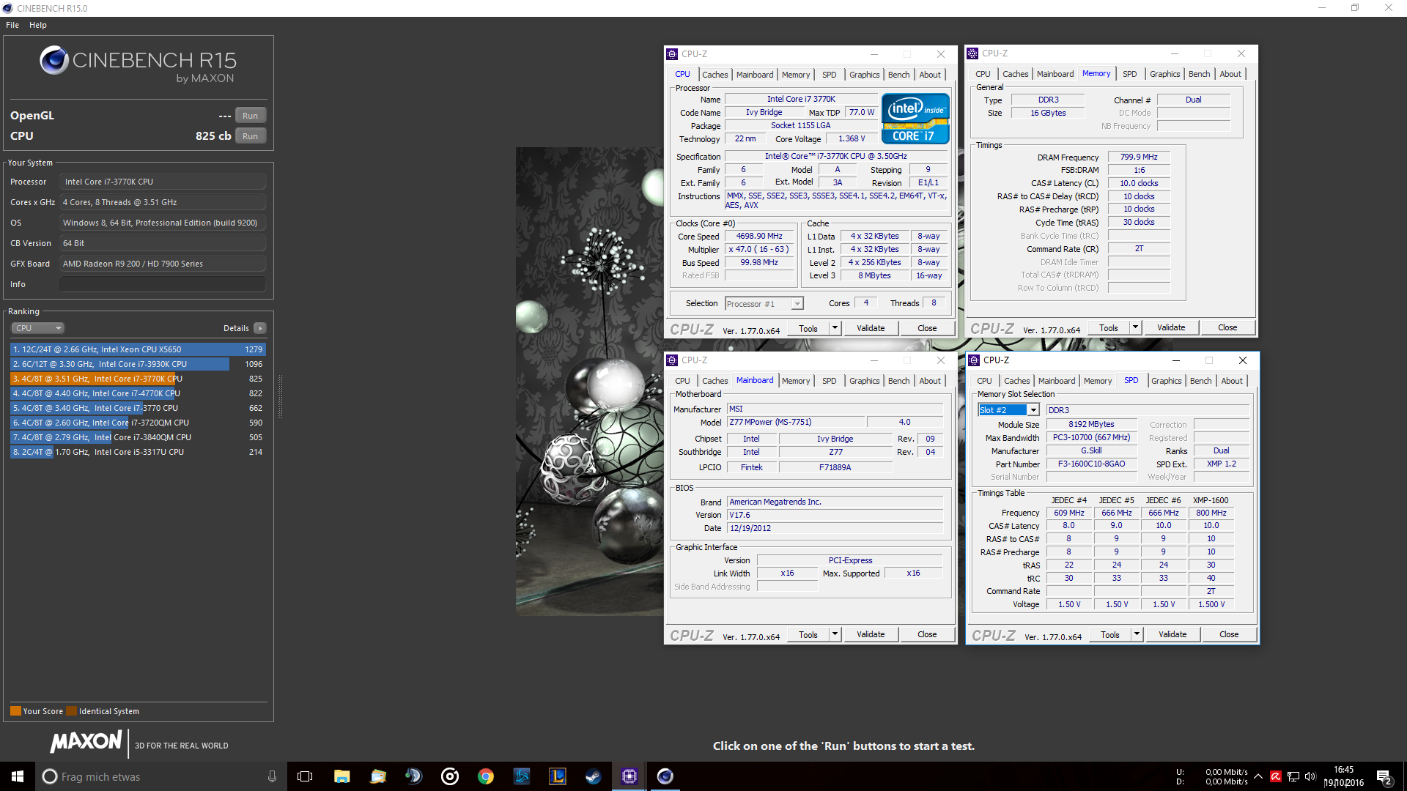Select ranking row Intel Xeon CPU X5650

(138, 349)
